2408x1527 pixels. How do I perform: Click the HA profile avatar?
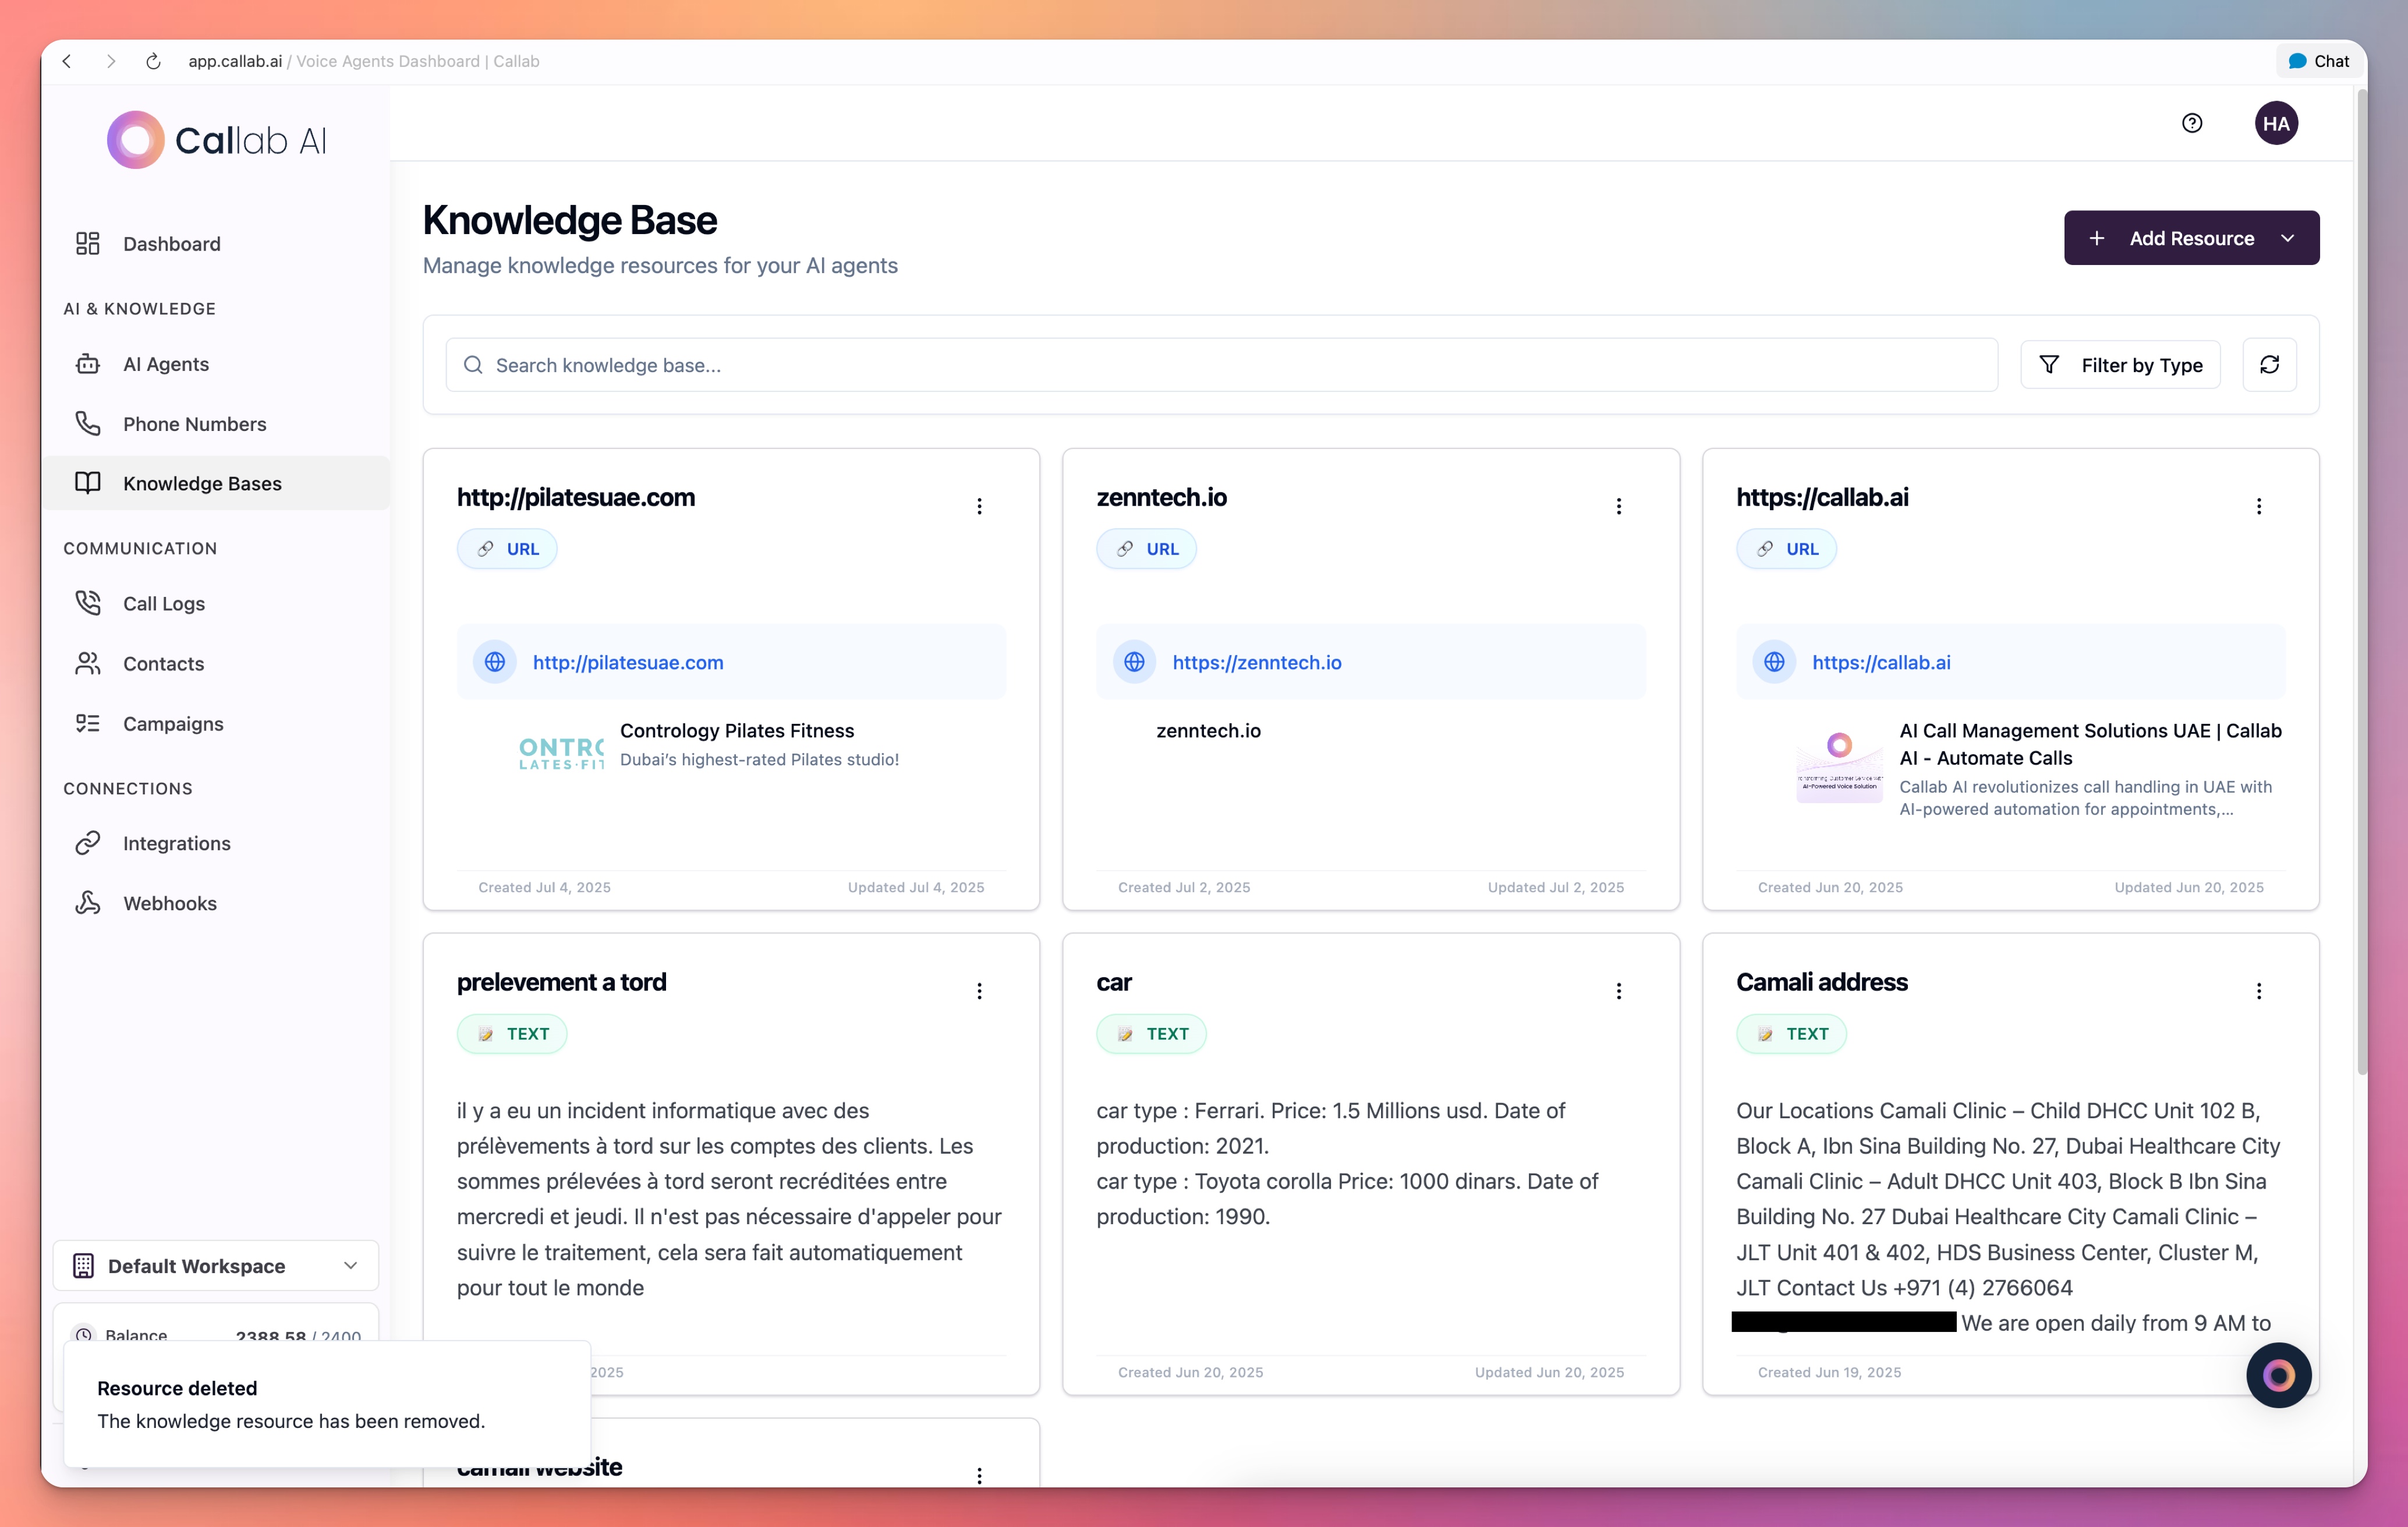[x=2275, y=123]
